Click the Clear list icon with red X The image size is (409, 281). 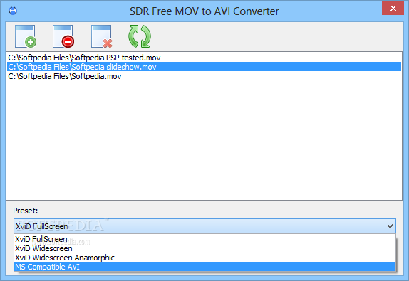(x=102, y=36)
